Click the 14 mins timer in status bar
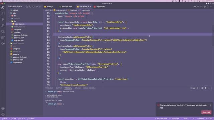The image size is (214, 120). click(31, 119)
